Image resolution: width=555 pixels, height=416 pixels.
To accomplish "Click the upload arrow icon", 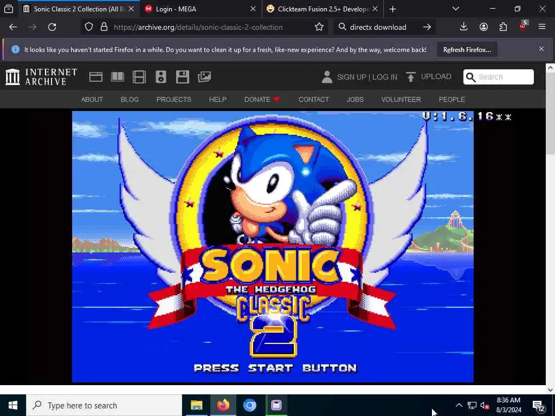I will [x=411, y=77].
